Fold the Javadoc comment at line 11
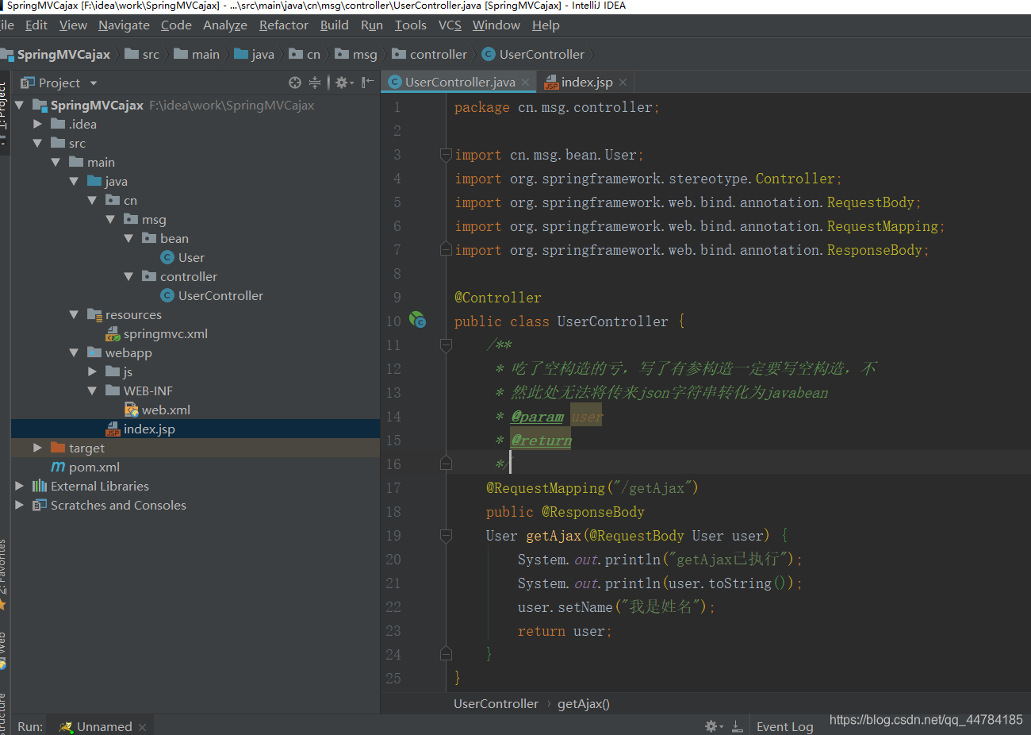 (x=446, y=345)
